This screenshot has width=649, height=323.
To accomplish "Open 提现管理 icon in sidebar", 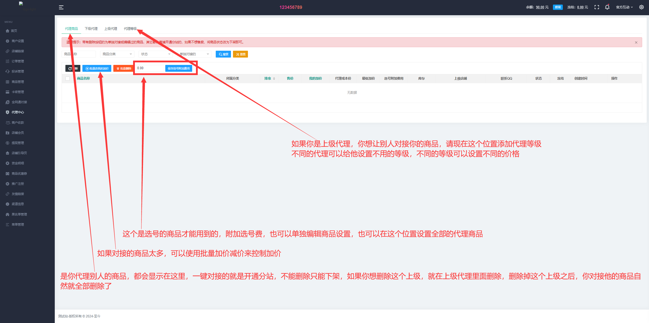I will (x=8, y=143).
